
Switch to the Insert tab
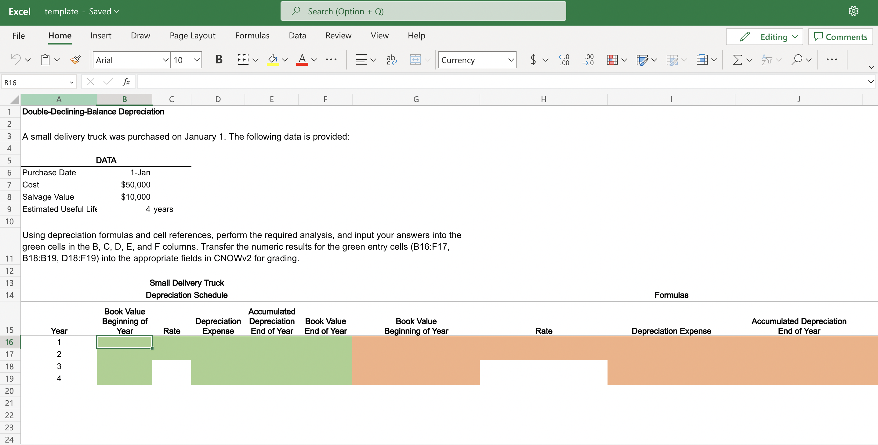pyautogui.click(x=101, y=36)
